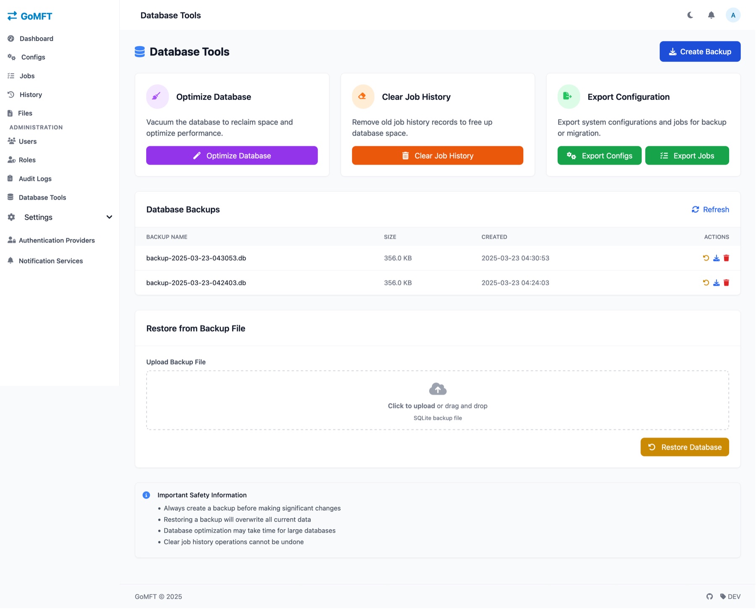Restore backup-2025-03-23-042403.db using its restore icon
Image resolution: width=756 pixels, height=609 pixels.
click(706, 283)
